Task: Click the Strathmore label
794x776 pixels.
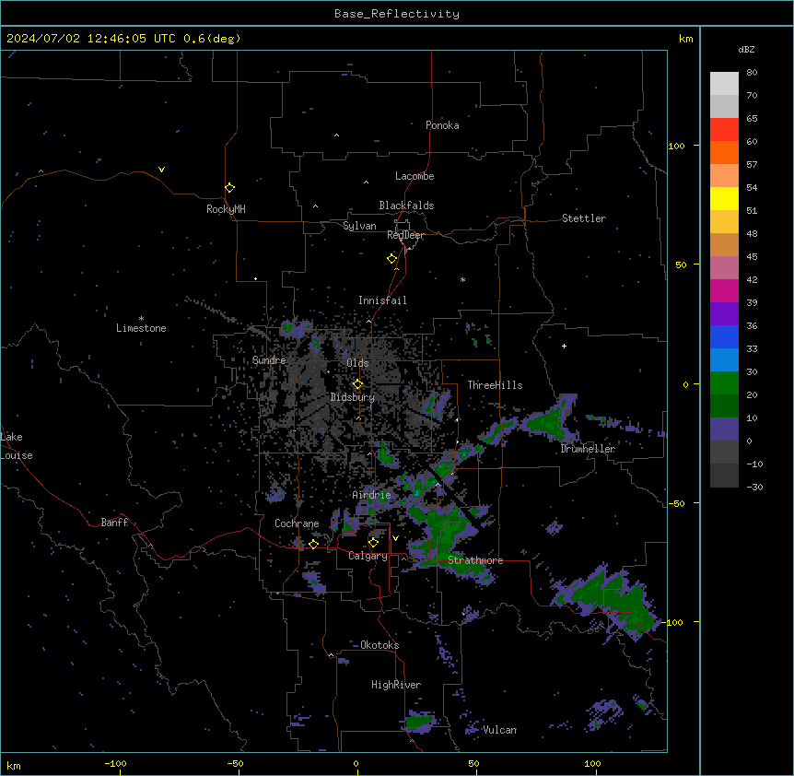Action: click(475, 560)
